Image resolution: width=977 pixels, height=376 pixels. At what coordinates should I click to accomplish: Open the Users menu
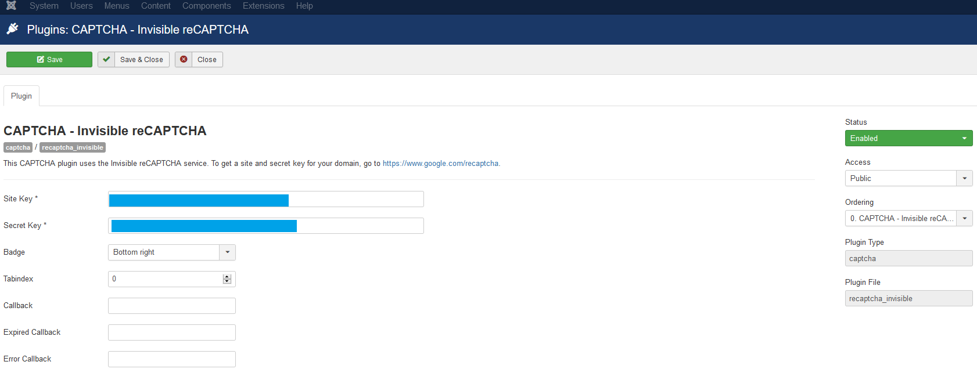(81, 6)
